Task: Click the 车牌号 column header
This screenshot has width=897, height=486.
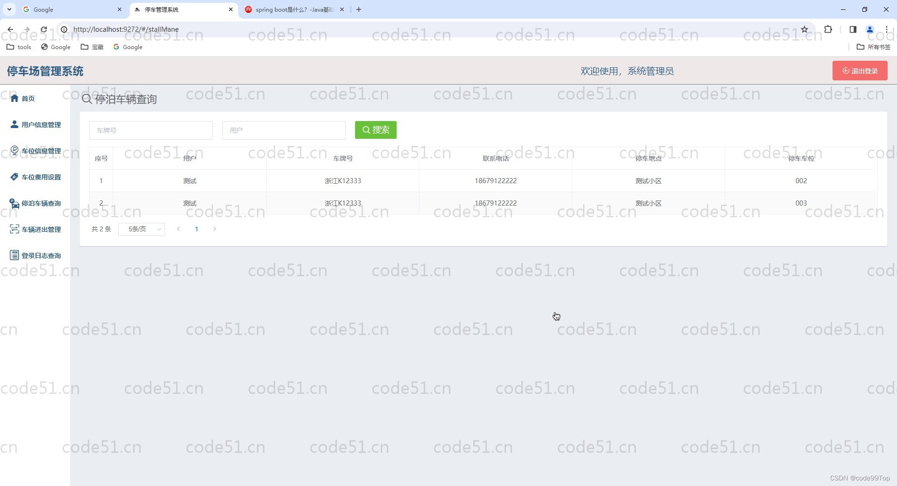Action: 343,158
